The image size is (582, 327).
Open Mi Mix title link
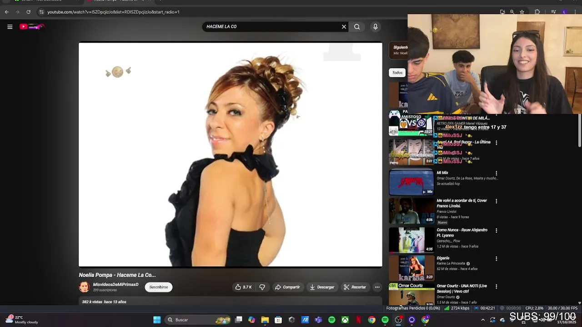442,173
